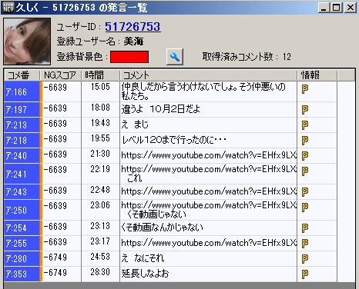Click the P icon in row ア:255

coord(305,244)
